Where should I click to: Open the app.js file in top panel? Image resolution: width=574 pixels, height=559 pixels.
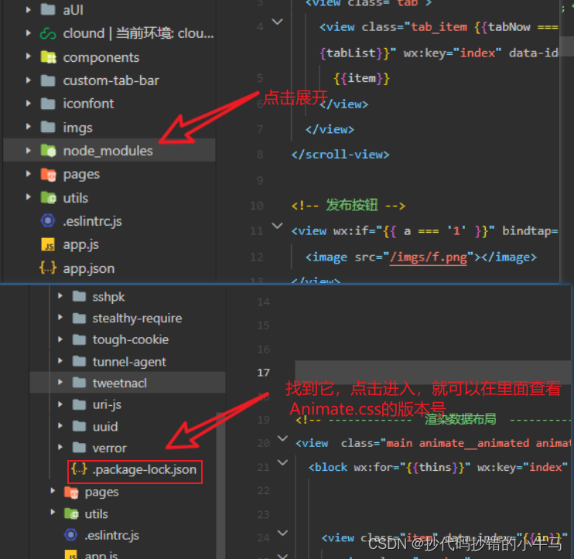pos(81,245)
